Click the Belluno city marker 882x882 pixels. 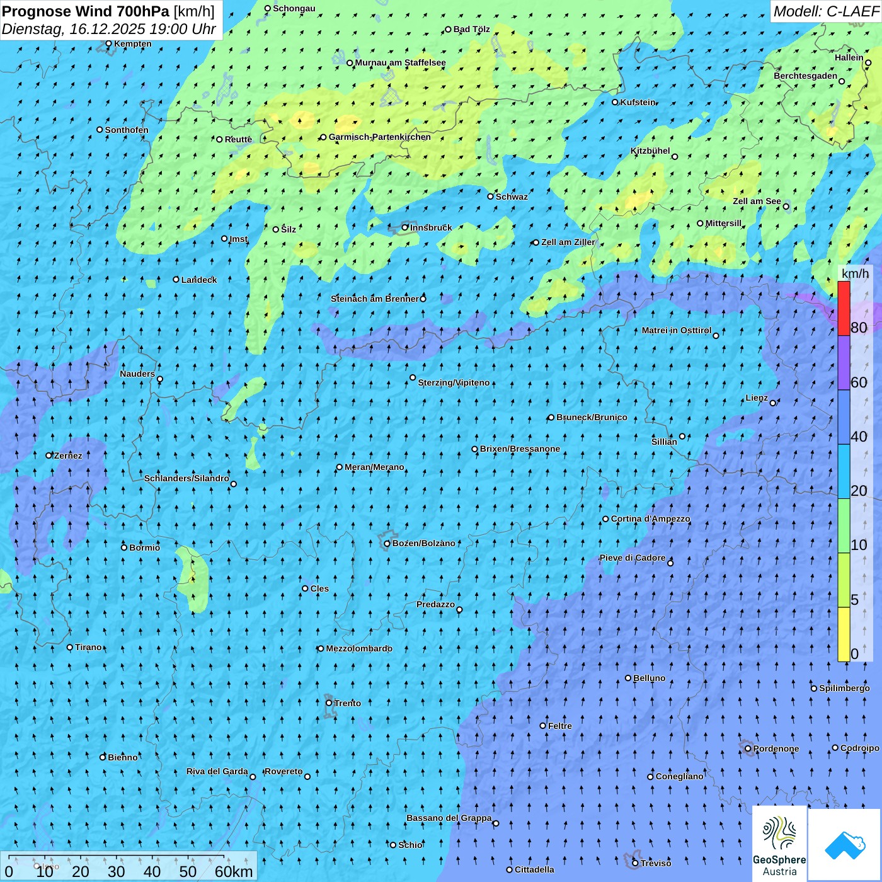628,678
